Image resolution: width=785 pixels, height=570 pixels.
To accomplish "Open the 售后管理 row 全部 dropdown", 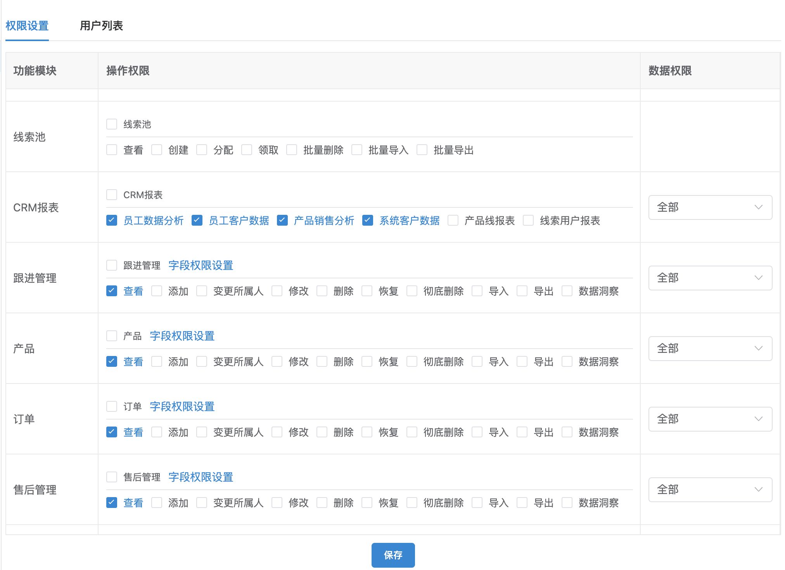I will [x=710, y=490].
